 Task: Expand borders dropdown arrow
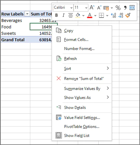pos(107,16)
